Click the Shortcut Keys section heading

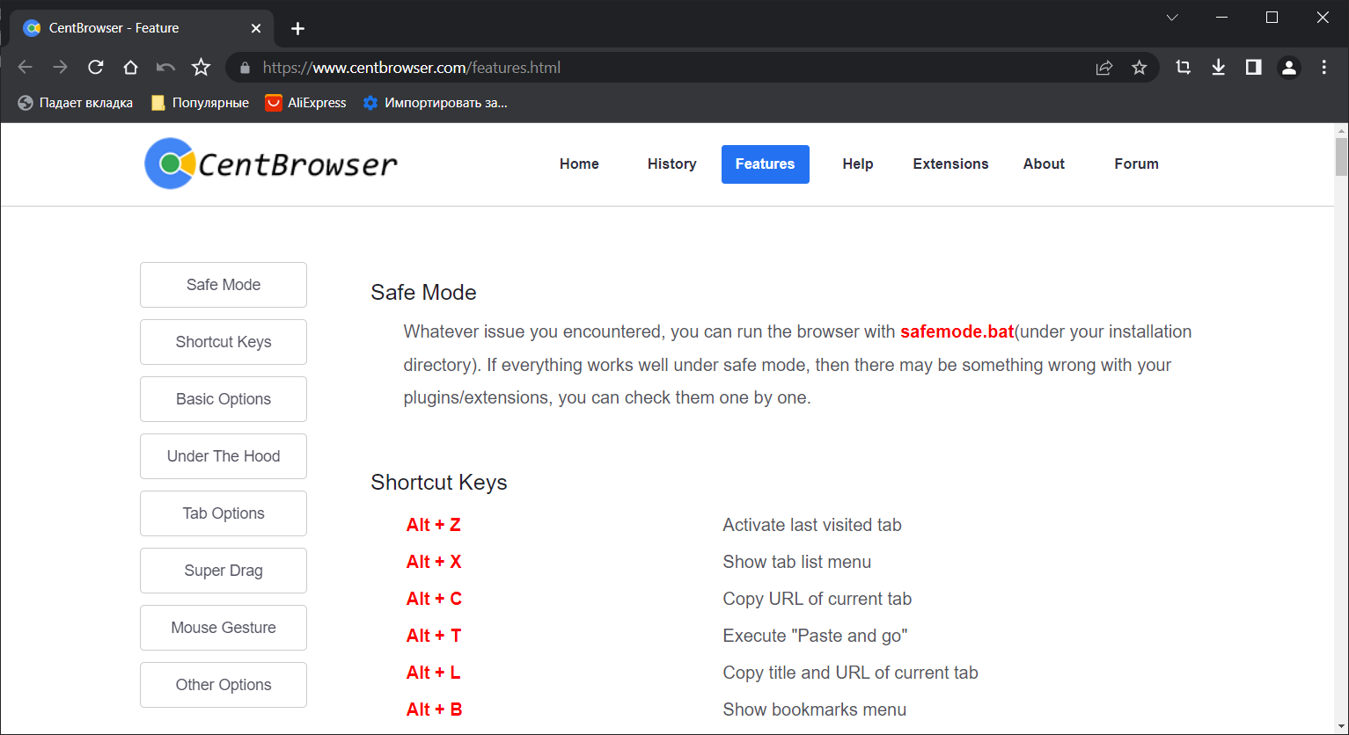pos(439,483)
